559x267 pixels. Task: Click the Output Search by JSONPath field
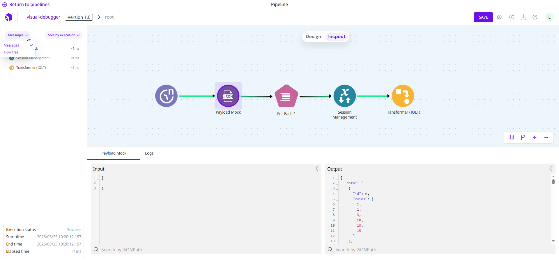440,250
